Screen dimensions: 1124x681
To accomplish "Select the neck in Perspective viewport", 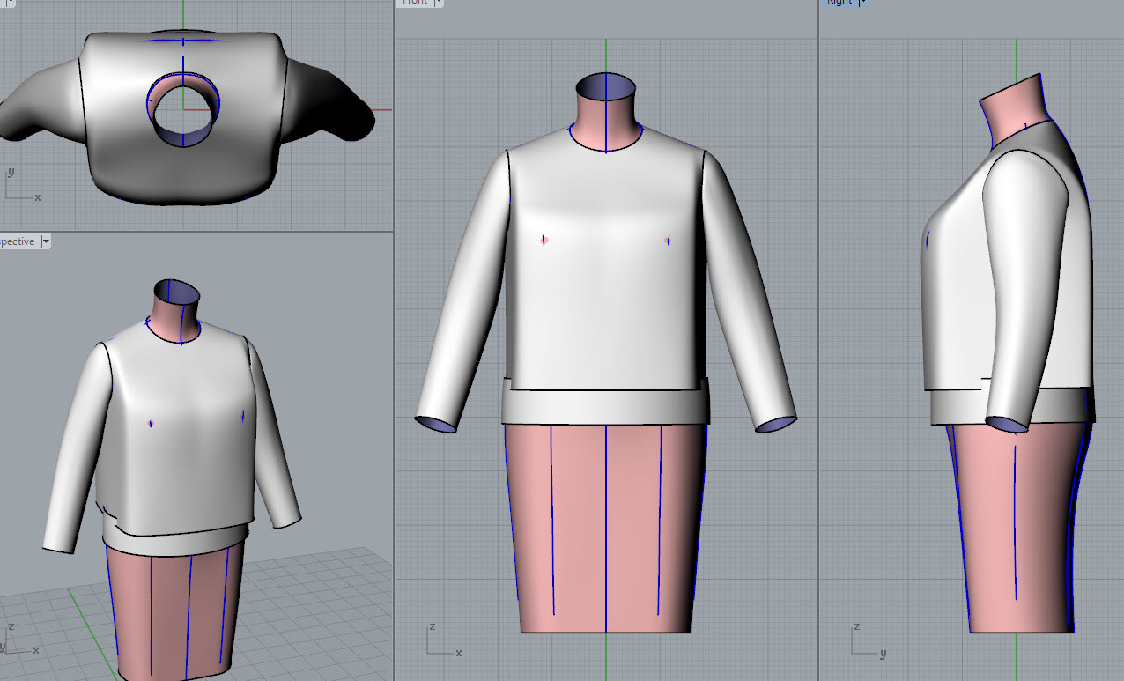I will [x=178, y=313].
